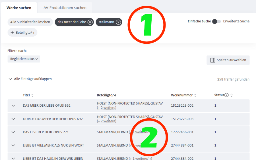
Task: Open the Registrierstatus filter dropdown
Action: tap(24, 59)
